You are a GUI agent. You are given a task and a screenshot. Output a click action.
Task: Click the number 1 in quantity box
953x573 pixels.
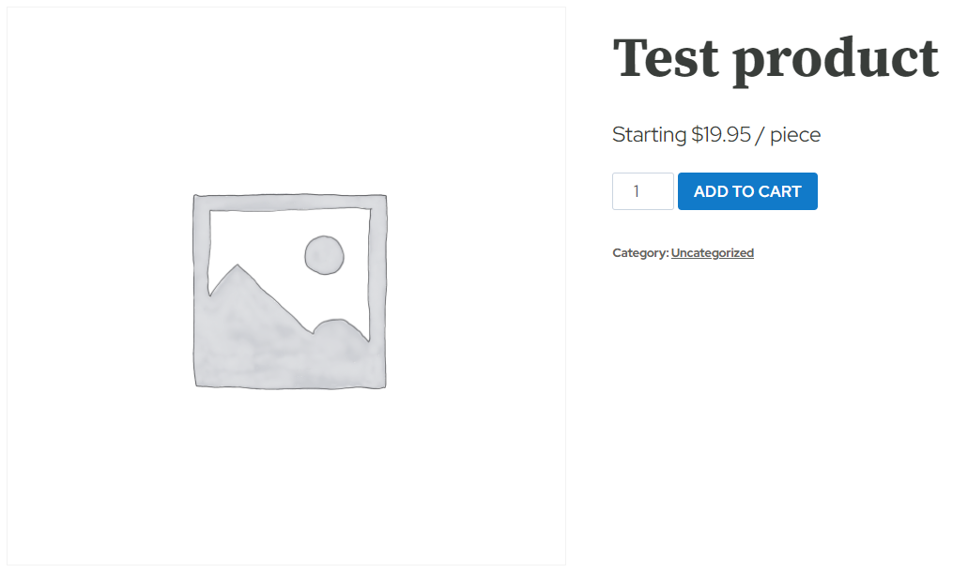coord(636,192)
